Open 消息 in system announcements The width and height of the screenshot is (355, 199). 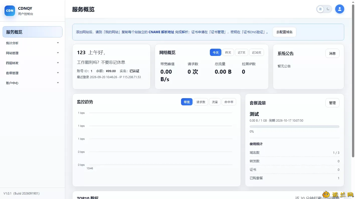pyautogui.click(x=332, y=53)
